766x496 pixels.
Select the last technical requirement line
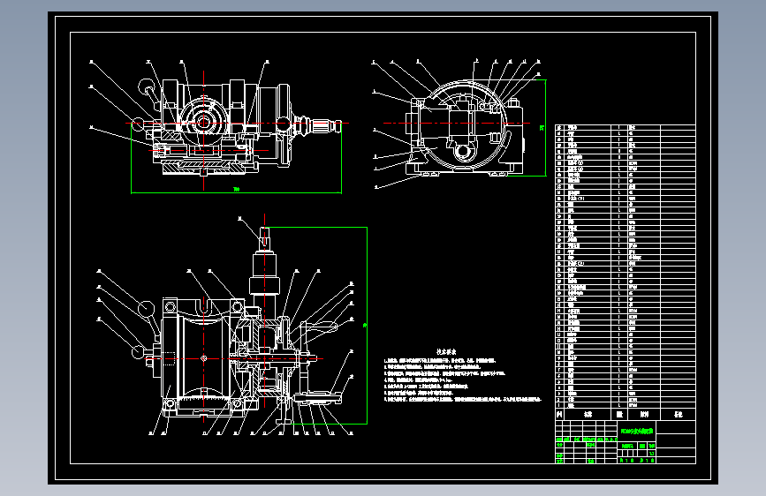(463, 399)
